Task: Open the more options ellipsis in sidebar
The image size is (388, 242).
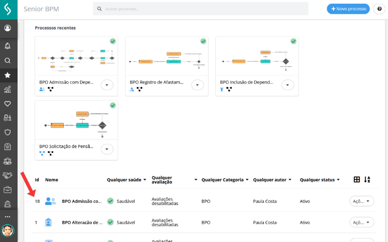Action: [7, 217]
